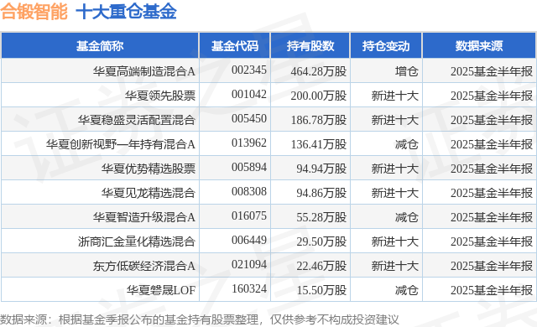Image resolution: width=537 pixels, height=327 pixels.
Task: Click the 基金代码 column header
Action: point(235,46)
